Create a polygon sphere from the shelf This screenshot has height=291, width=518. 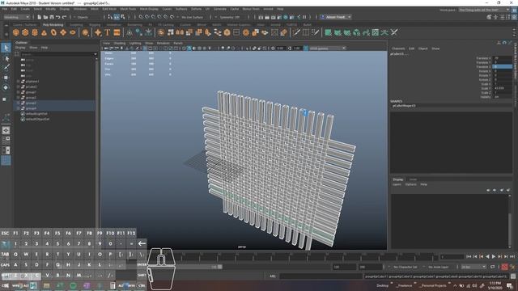click(16, 32)
